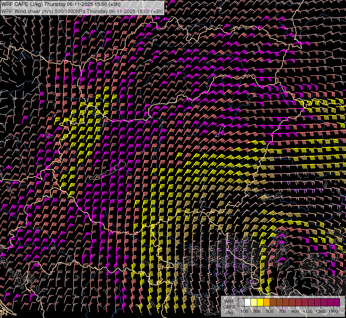
Task: Select the CAPE label in the legend box
Action: click(x=229, y=307)
